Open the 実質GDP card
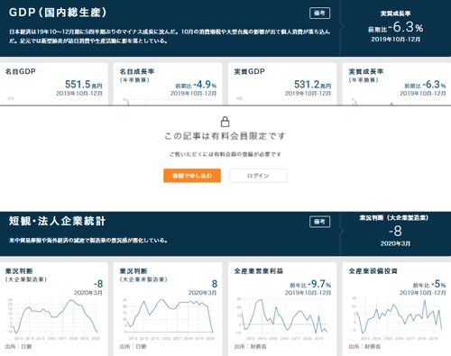This screenshot has height=356, width=451. click(x=282, y=84)
